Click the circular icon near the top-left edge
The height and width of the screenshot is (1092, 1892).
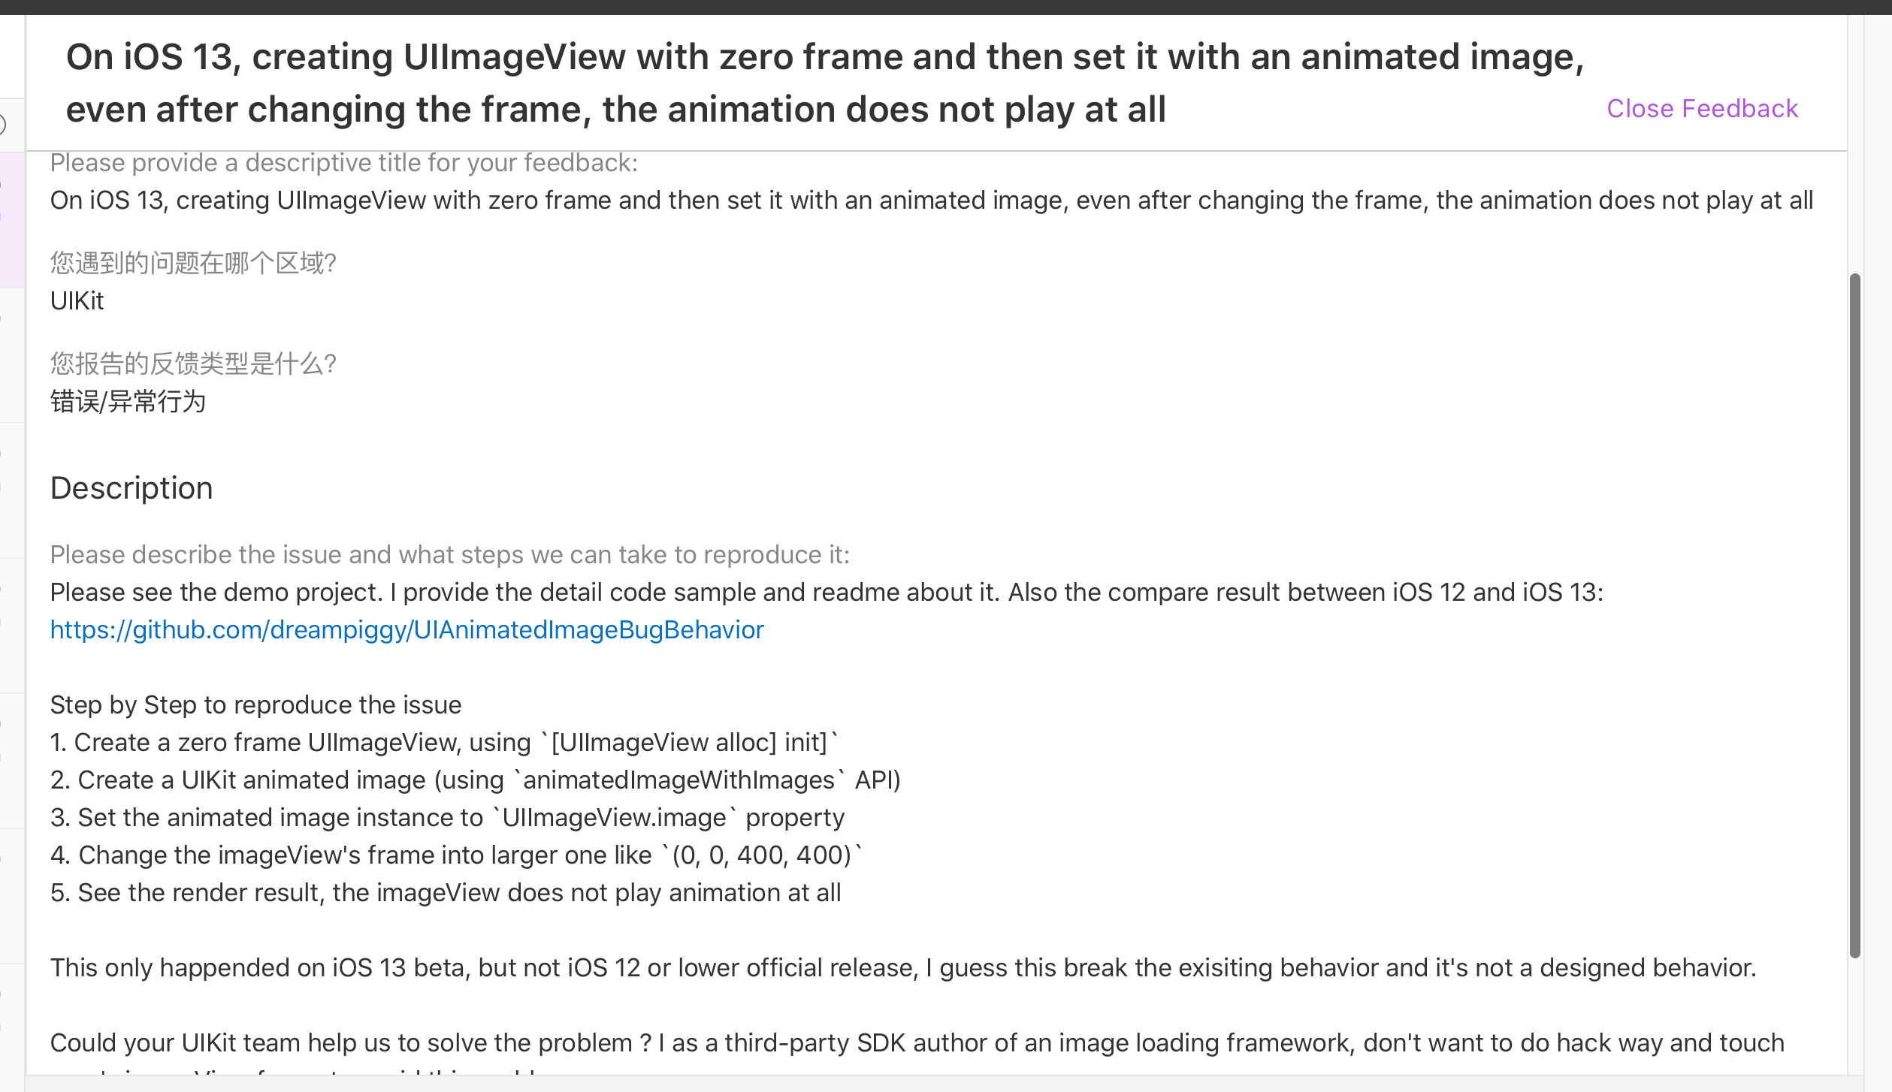(3, 123)
